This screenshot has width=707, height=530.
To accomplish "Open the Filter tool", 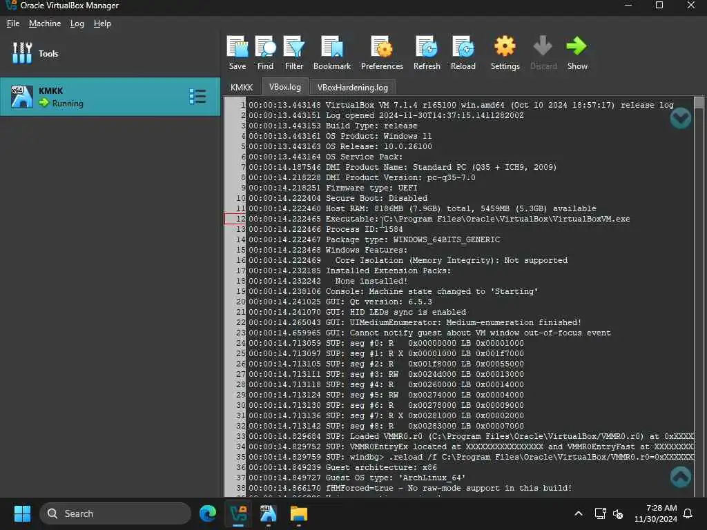I will click(294, 52).
